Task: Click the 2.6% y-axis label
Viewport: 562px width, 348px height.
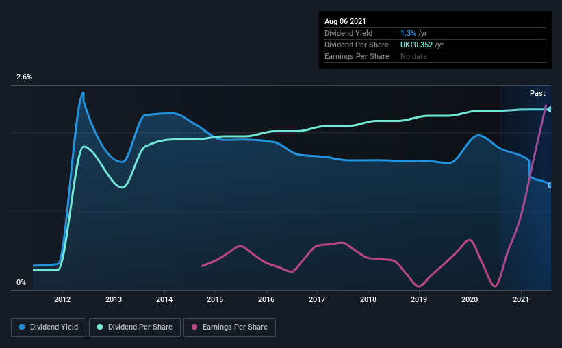Action: 24,77
